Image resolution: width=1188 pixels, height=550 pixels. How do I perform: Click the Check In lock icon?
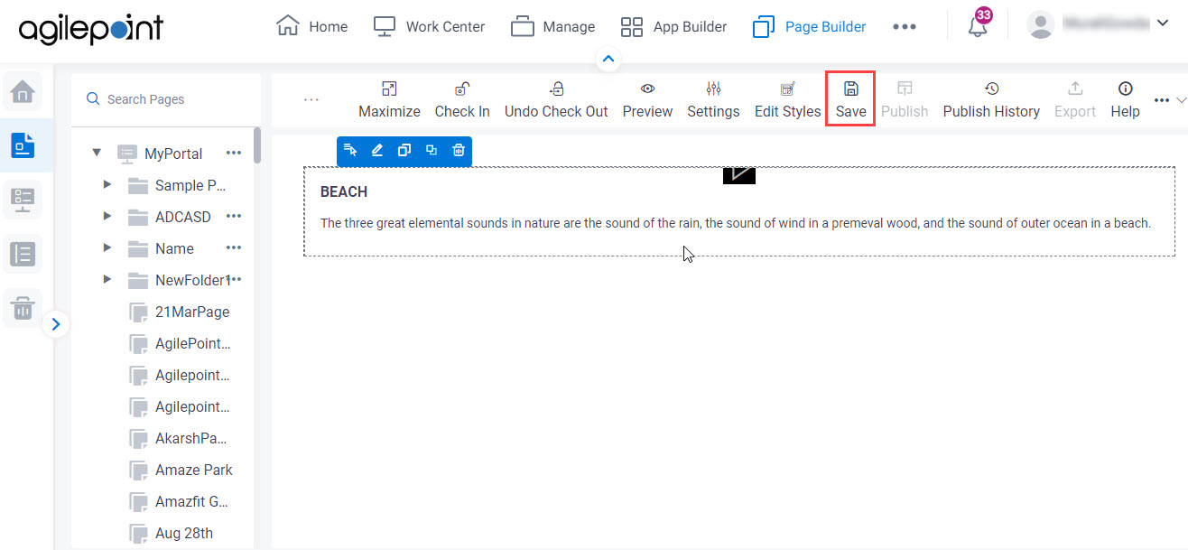tap(462, 89)
